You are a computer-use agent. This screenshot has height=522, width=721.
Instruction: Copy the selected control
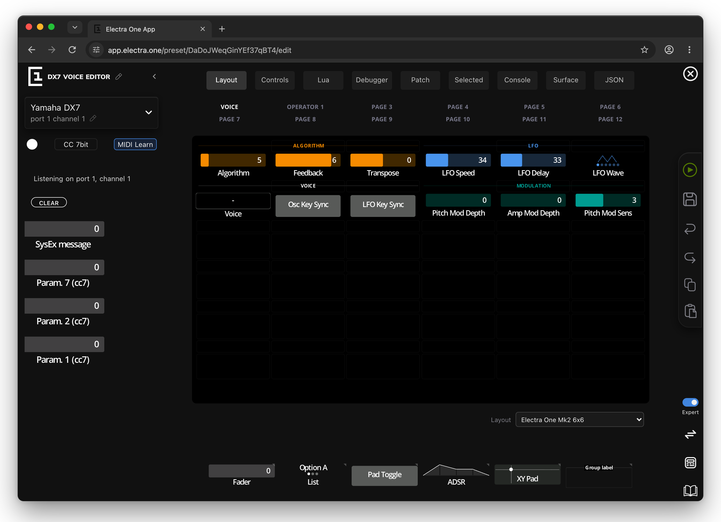690,285
